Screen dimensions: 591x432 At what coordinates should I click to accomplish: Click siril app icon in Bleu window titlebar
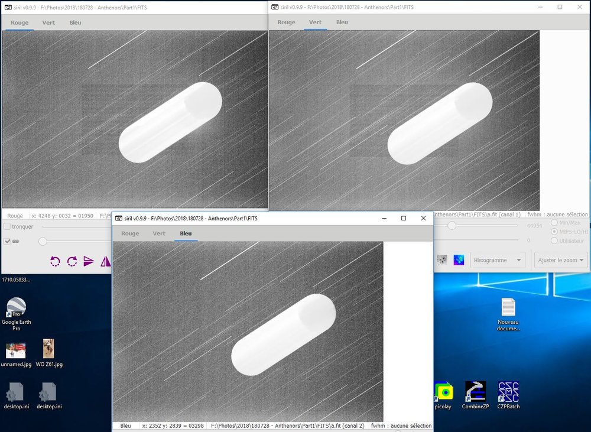tap(118, 218)
